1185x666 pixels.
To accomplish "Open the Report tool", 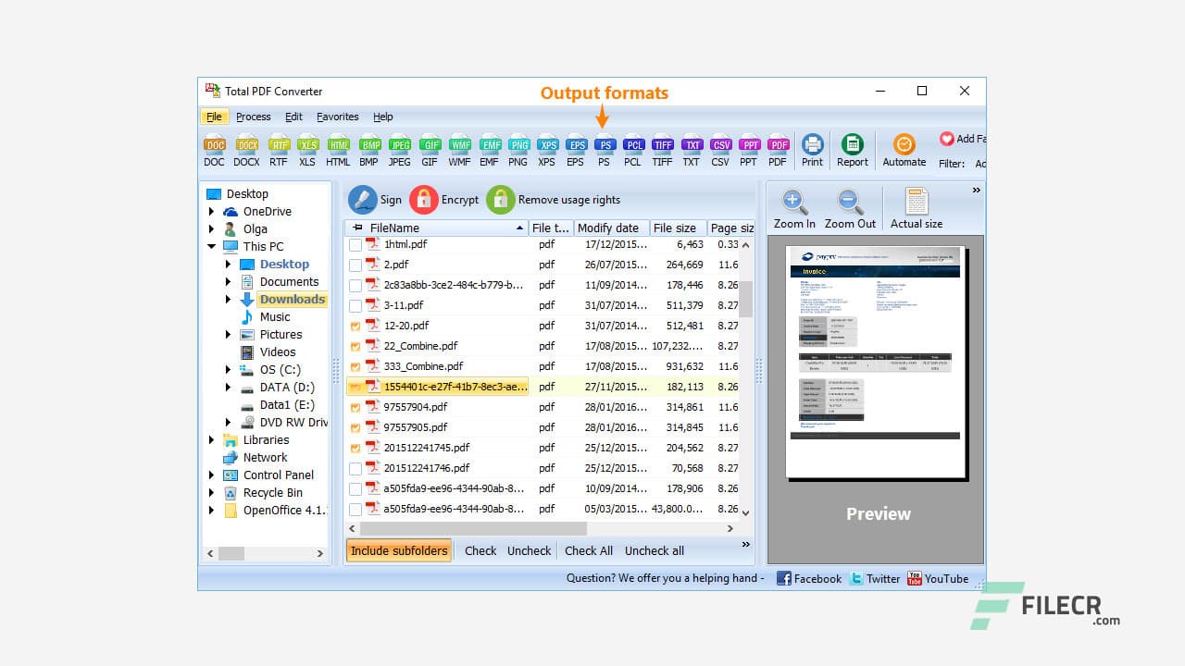I will tap(852, 148).
